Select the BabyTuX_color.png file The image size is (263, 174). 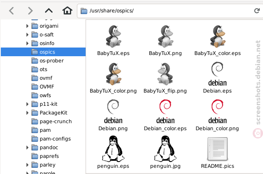[113, 78]
